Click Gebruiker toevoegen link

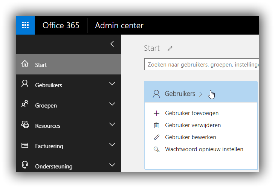(x=192, y=113)
